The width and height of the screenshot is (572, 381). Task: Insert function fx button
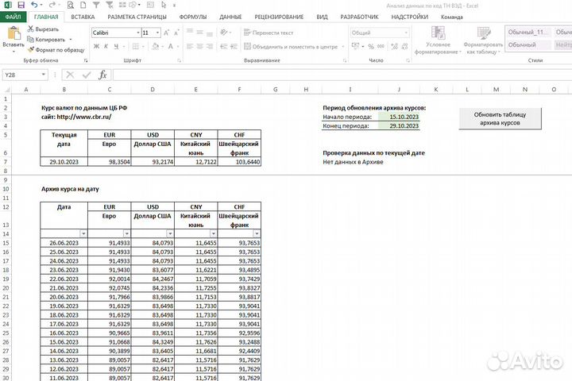102,75
